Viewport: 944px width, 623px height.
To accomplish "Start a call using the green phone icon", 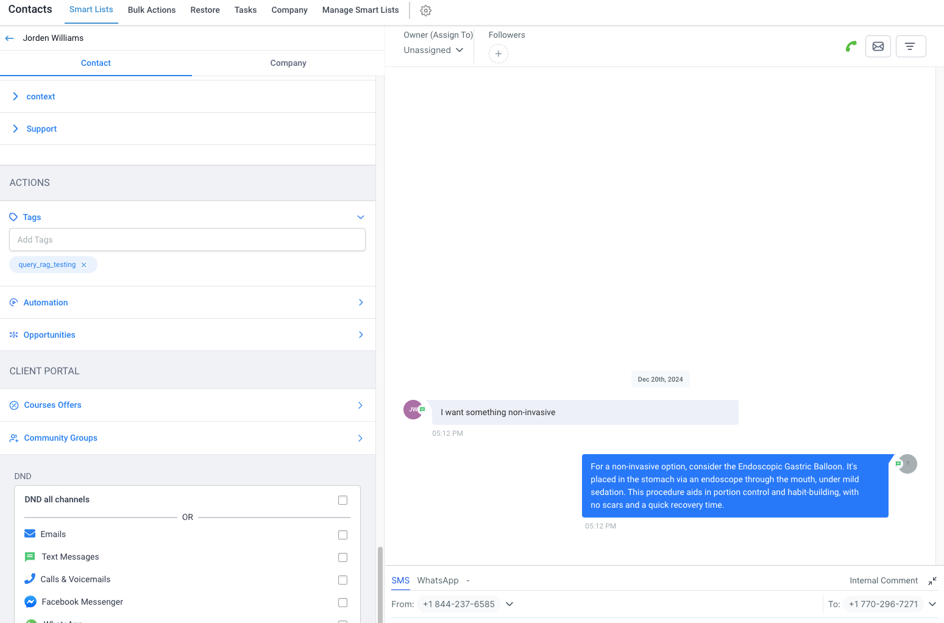I will point(851,46).
